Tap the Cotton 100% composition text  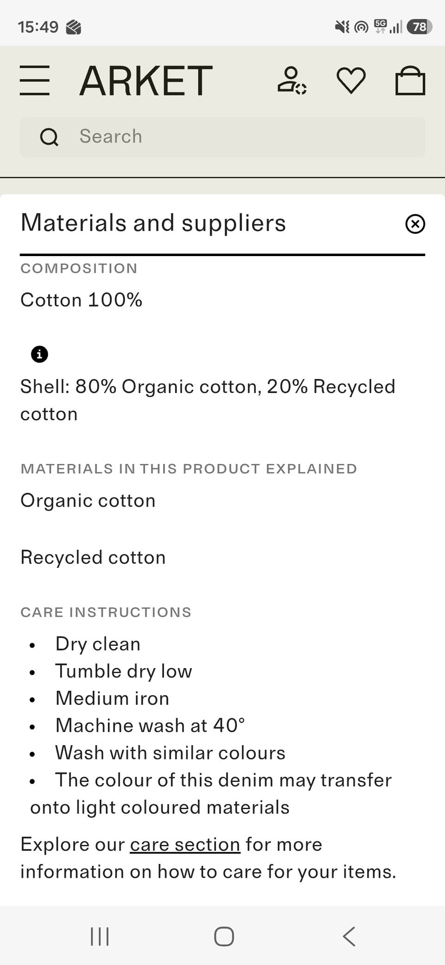pyautogui.click(x=82, y=300)
